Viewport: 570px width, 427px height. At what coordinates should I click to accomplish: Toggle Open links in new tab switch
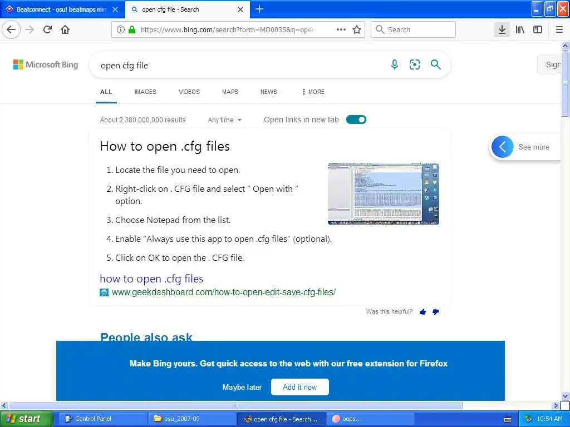[x=356, y=120]
